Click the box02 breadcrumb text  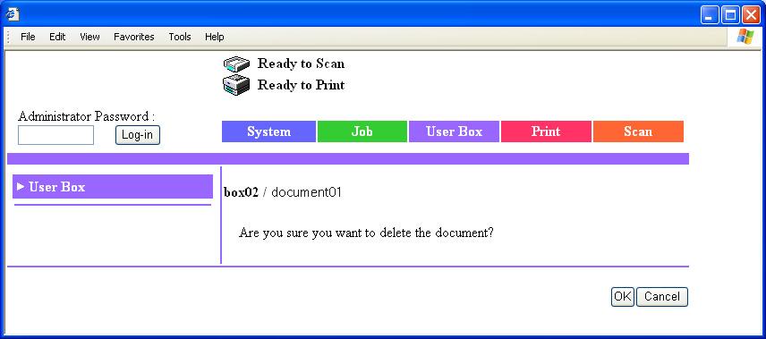click(241, 192)
